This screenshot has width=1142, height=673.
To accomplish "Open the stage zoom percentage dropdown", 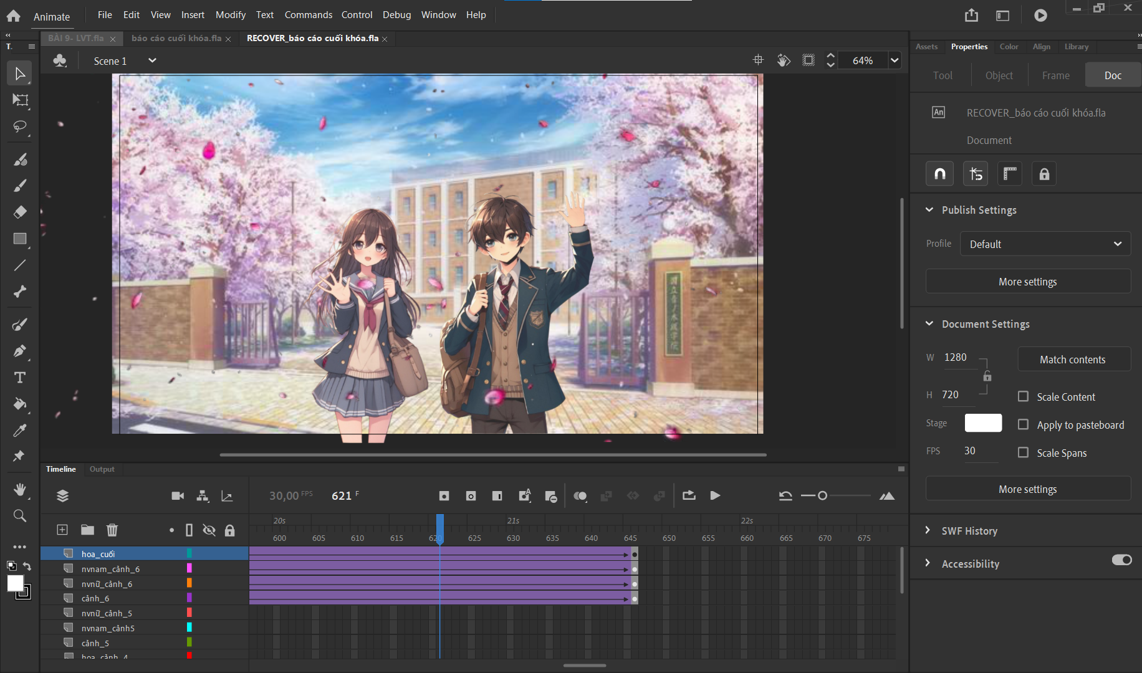I will pyautogui.click(x=894, y=60).
